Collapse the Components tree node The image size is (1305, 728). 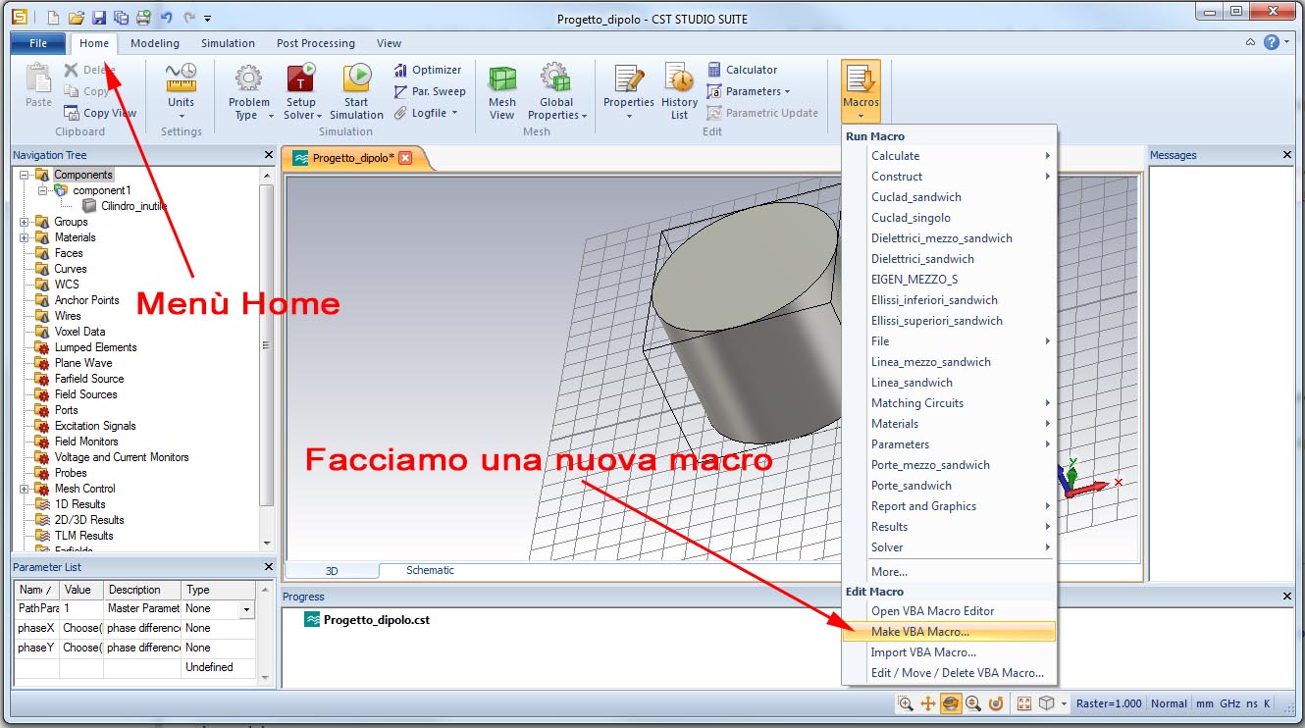[24, 175]
